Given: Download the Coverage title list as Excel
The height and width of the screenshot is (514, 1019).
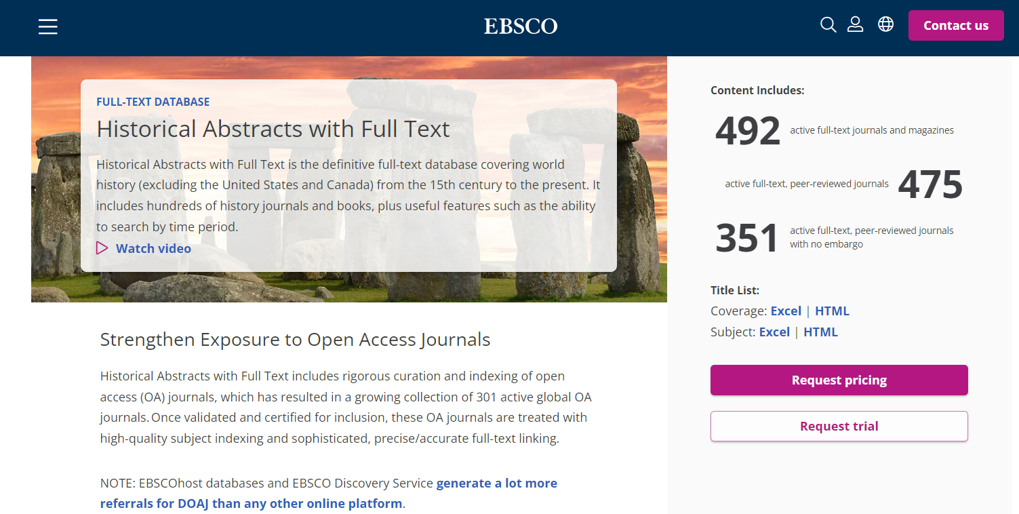Looking at the screenshot, I should click(x=785, y=311).
